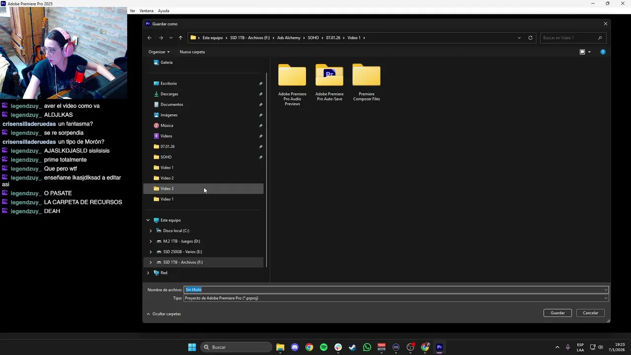
Task: Expand Disco local (C:) drive
Action: tap(151, 231)
